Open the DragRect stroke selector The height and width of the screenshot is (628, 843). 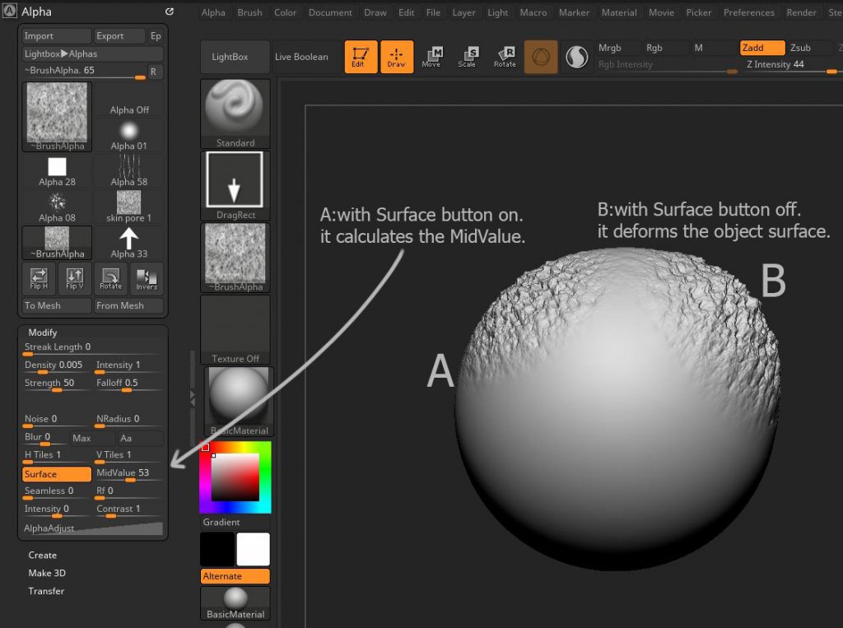[235, 185]
